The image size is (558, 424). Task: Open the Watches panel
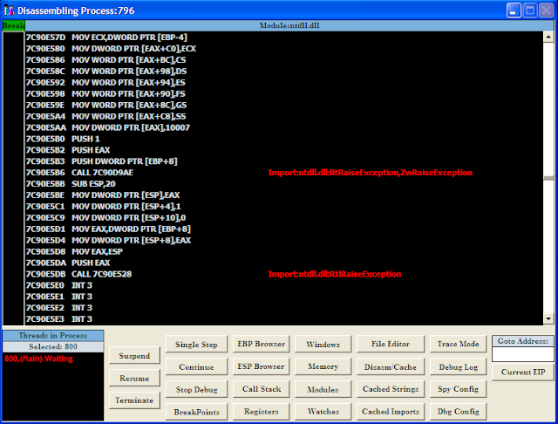323,411
